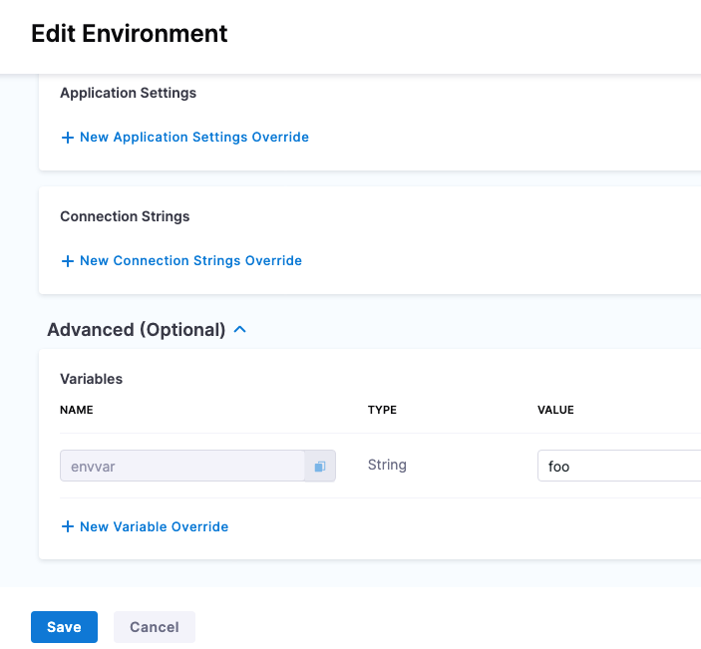Click the plus icon beside New Variable Override
Viewport: 701px width, 649px height.
68,526
